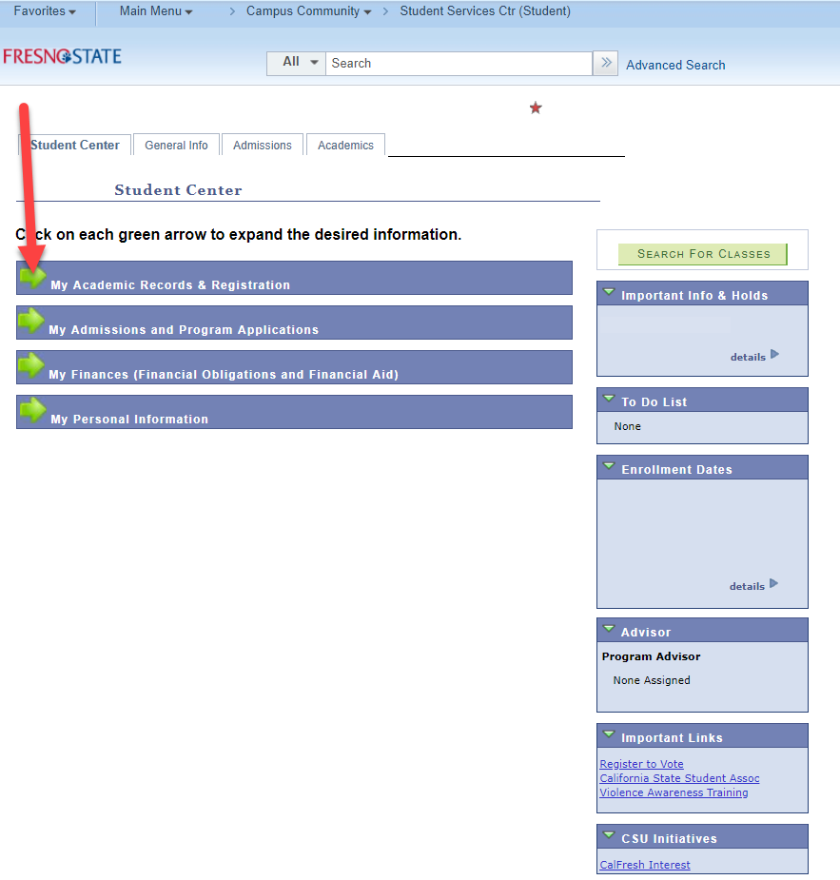Open the Favorites dropdown menu

[x=45, y=11]
